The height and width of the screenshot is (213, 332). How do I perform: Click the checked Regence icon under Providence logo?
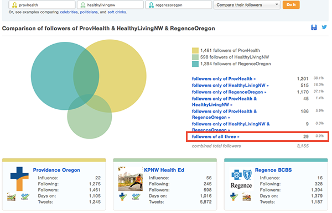point(25,197)
